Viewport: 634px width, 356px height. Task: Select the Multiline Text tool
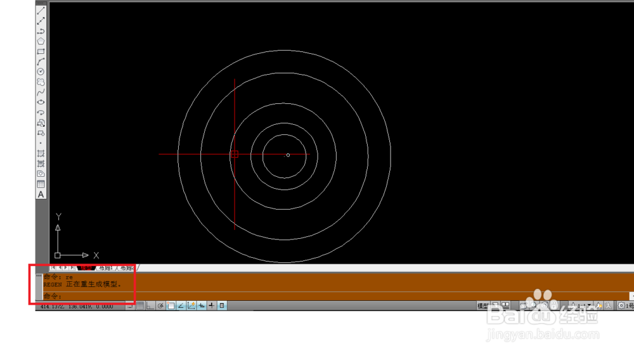point(41,194)
